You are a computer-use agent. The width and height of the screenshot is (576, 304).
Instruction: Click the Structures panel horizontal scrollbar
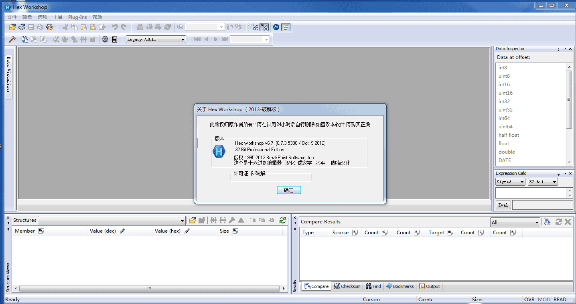click(149, 288)
